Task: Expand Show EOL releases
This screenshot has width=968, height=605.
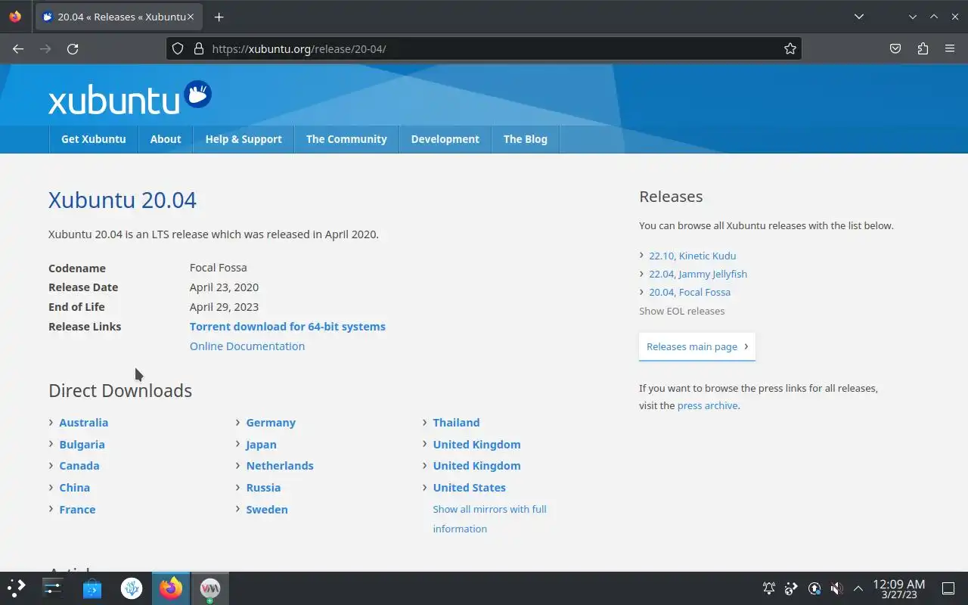Action: click(681, 311)
